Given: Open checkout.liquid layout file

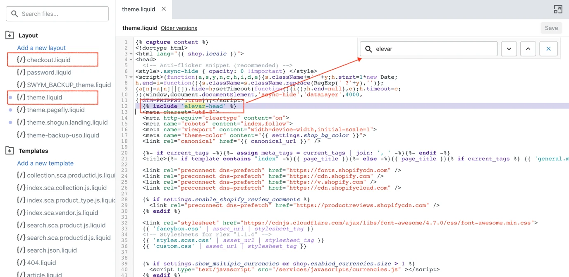Looking at the screenshot, I should tap(49, 60).
